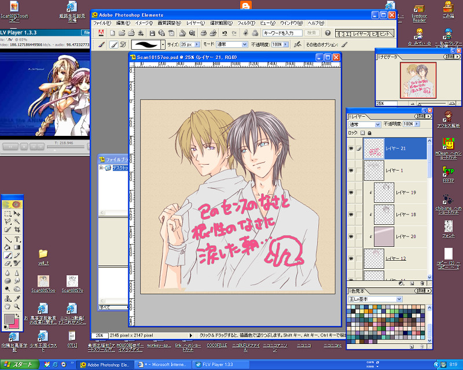Activate the Line shape tool
The width and height of the screenshot is (463, 370).
pos(8,239)
